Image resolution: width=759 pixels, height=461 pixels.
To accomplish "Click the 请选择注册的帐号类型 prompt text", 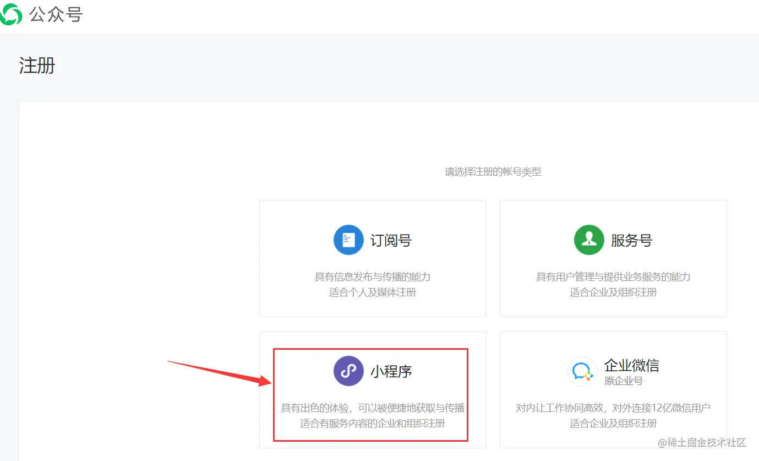I will pos(493,172).
